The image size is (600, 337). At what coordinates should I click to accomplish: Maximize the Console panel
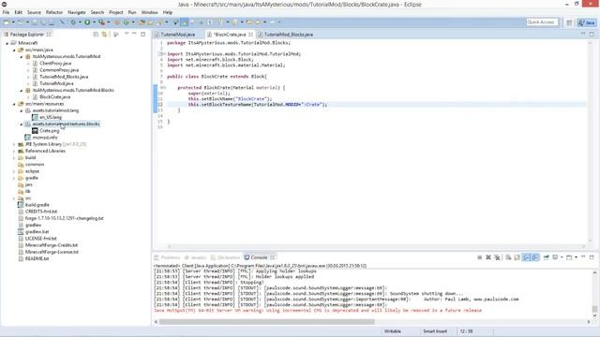(x=592, y=257)
